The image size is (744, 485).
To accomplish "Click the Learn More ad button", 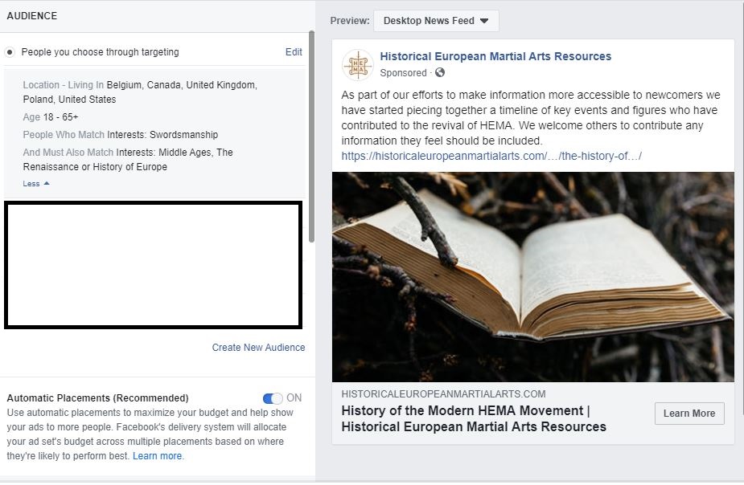I will point(689,414).
